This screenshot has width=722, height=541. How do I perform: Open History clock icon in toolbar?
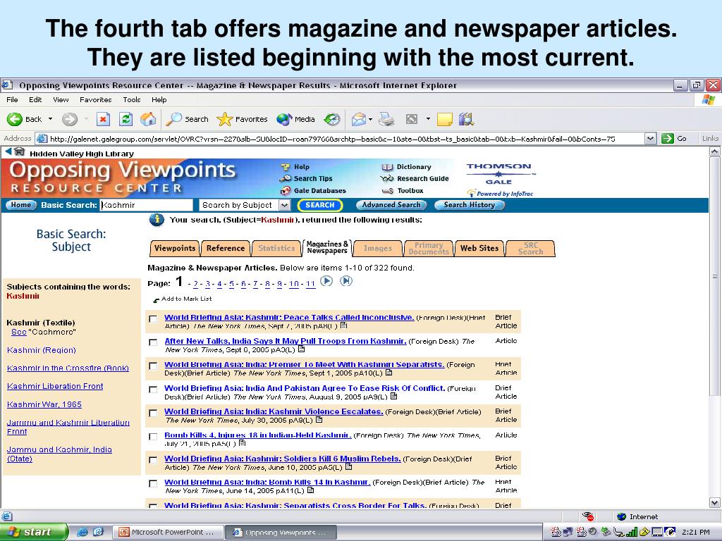click(331, 120)
